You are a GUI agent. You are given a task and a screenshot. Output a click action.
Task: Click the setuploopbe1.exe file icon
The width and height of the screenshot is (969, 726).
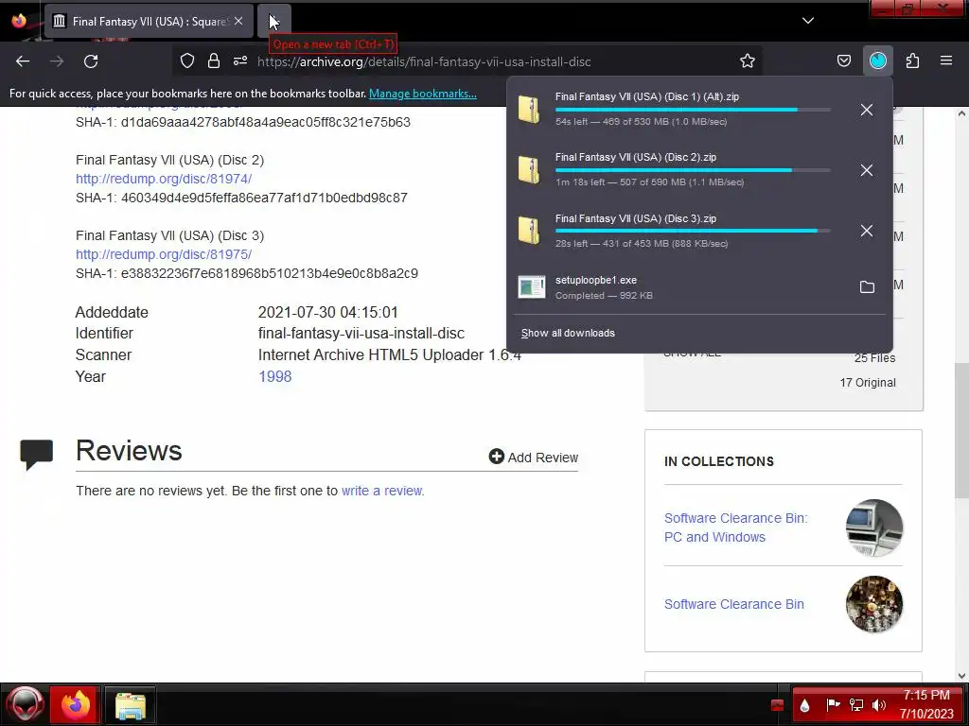532,287
